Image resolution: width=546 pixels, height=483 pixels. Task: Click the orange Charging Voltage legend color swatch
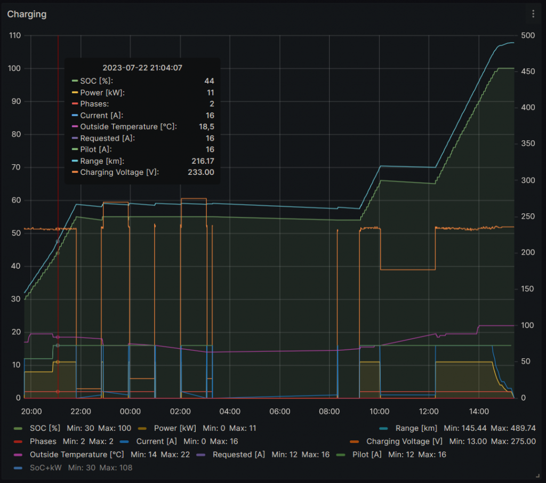[x=355, y=442]
